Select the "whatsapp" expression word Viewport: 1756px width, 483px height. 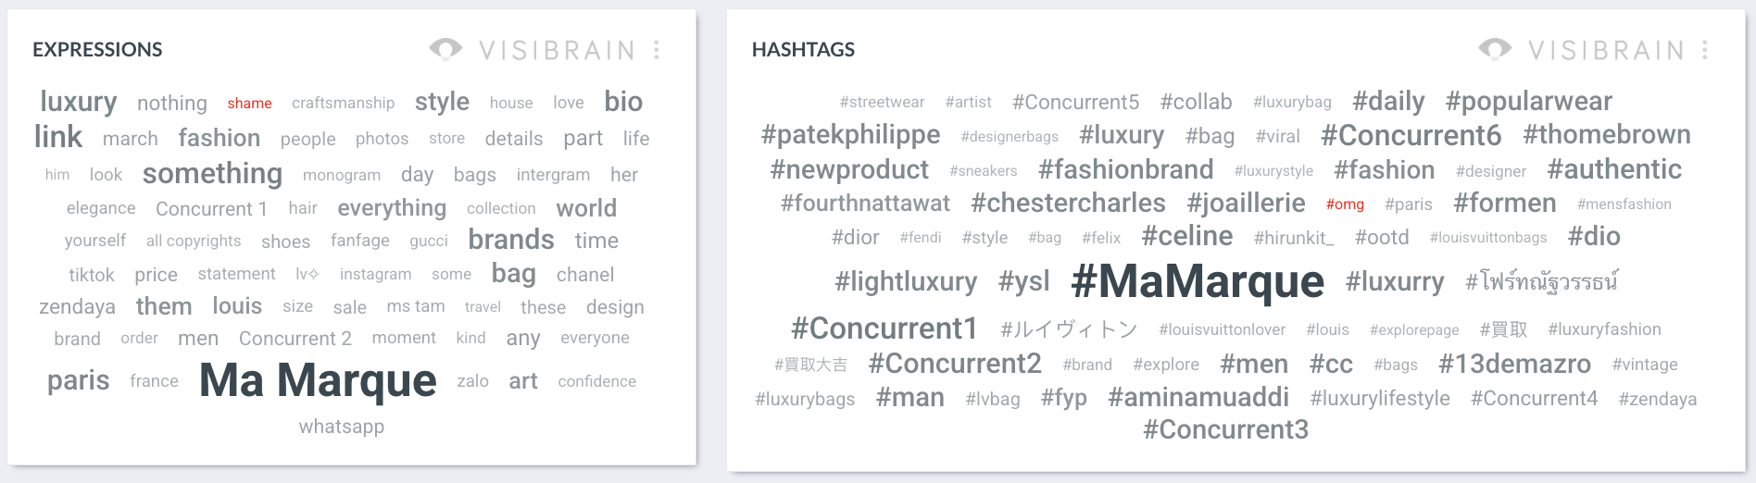click(x=341, y=427)
